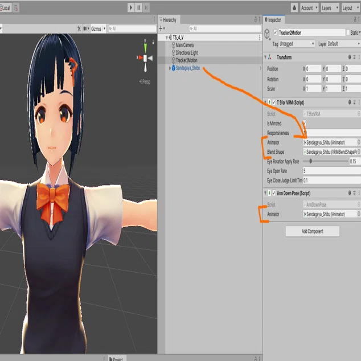
Task: Open the Transform component help icon
Action: (x=350, y=57)
